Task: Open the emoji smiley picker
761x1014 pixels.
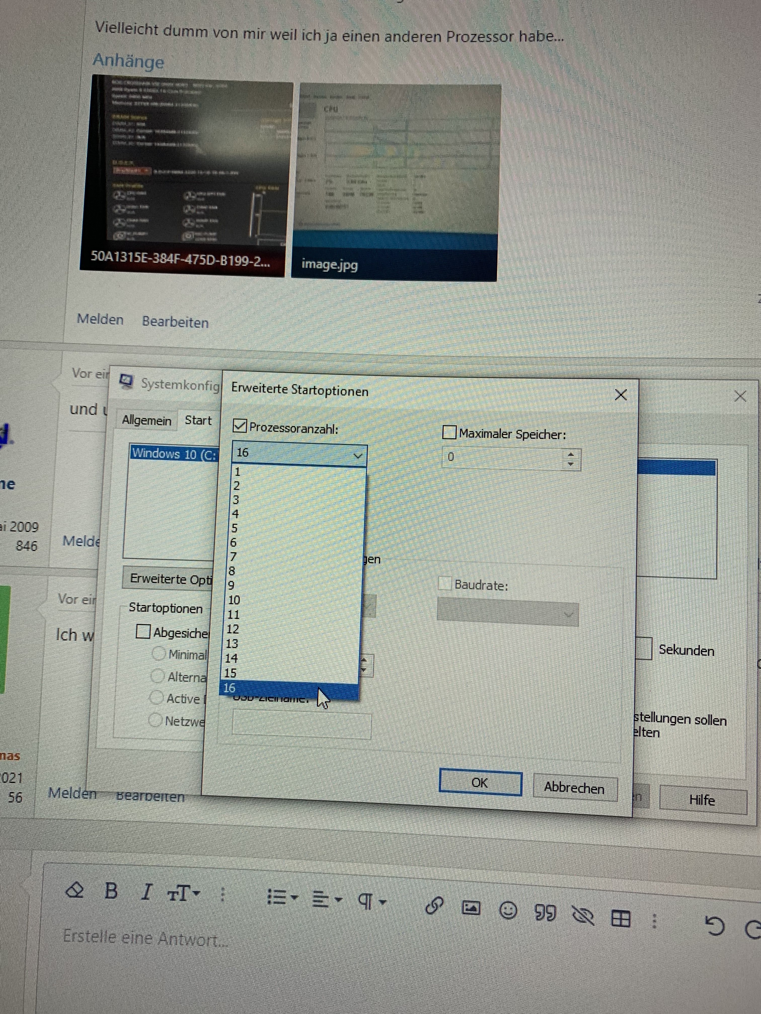Action: click(x=508, y=910)
